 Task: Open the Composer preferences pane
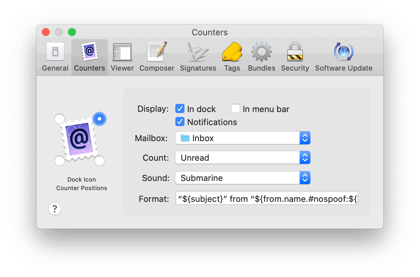157,57
